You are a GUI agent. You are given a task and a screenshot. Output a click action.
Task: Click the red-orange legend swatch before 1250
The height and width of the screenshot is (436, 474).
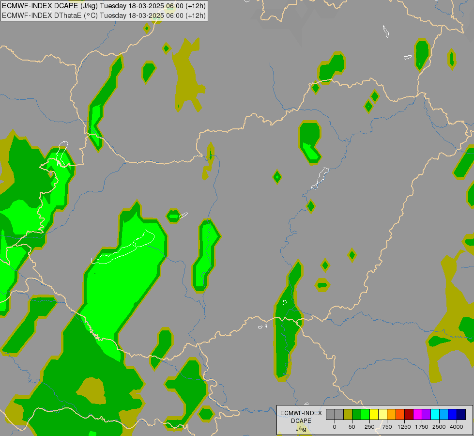(x=400, y=414)
